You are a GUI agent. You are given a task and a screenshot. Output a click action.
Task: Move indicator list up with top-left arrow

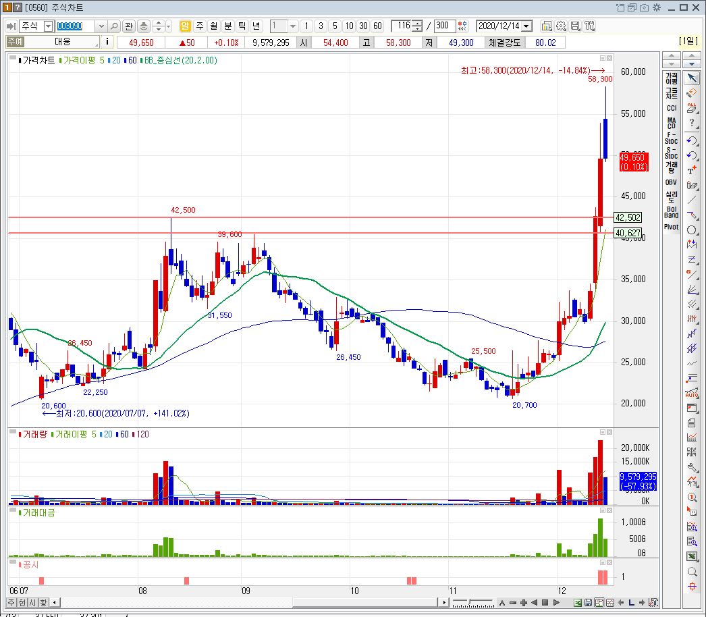(672, 56)
